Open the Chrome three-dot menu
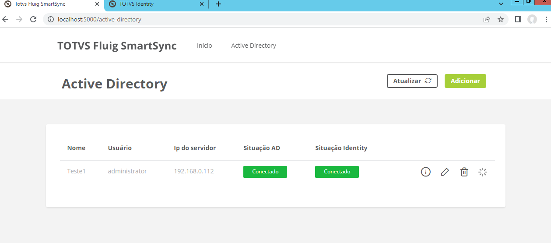Image resolution: width=551 pixels, height=243 pixels. [546, 19]
